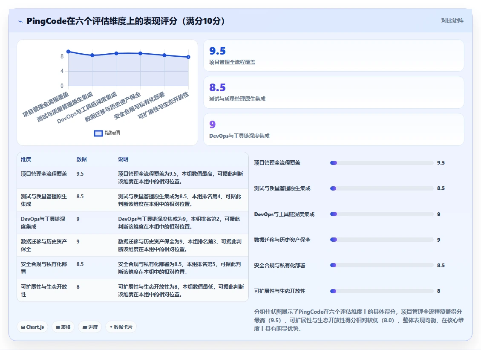Click the 指标值 legend text
Image resolution: width=481 pixels, height=350 pixels.
[x=112, y=133]
